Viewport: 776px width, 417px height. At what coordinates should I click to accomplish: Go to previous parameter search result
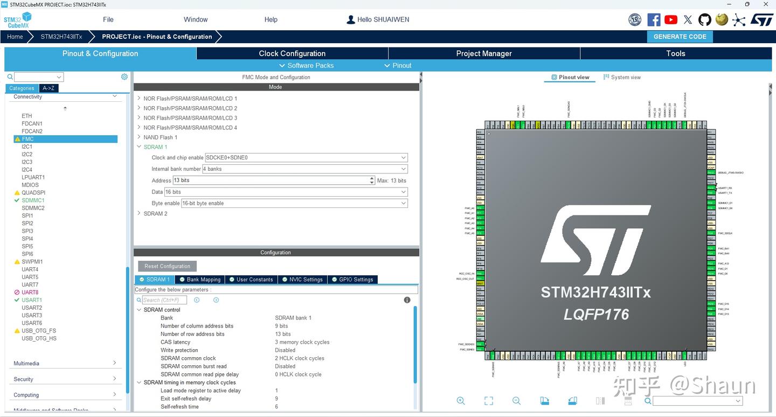197,300
